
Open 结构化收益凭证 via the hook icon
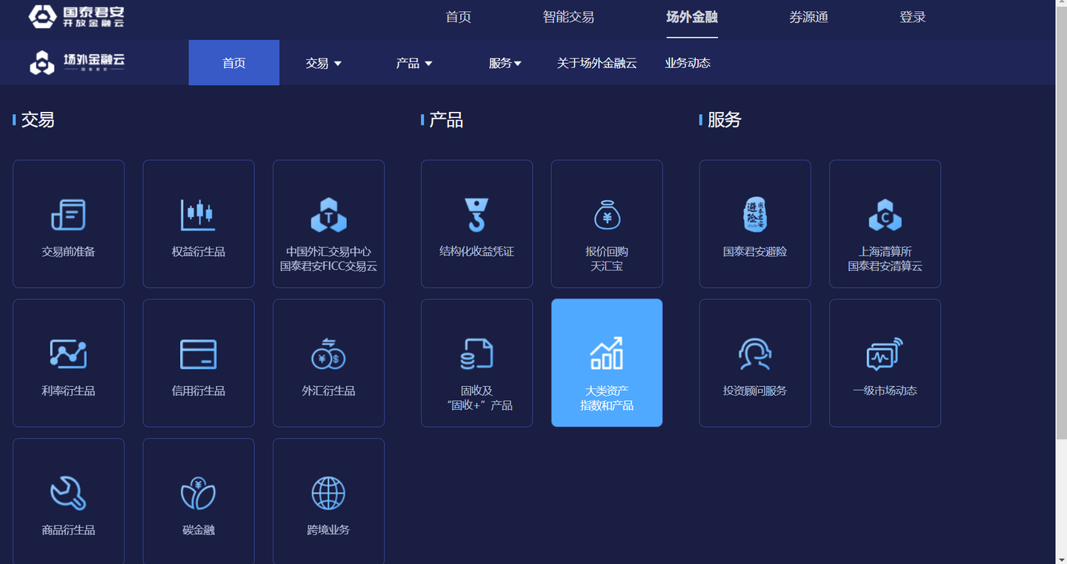476,215
